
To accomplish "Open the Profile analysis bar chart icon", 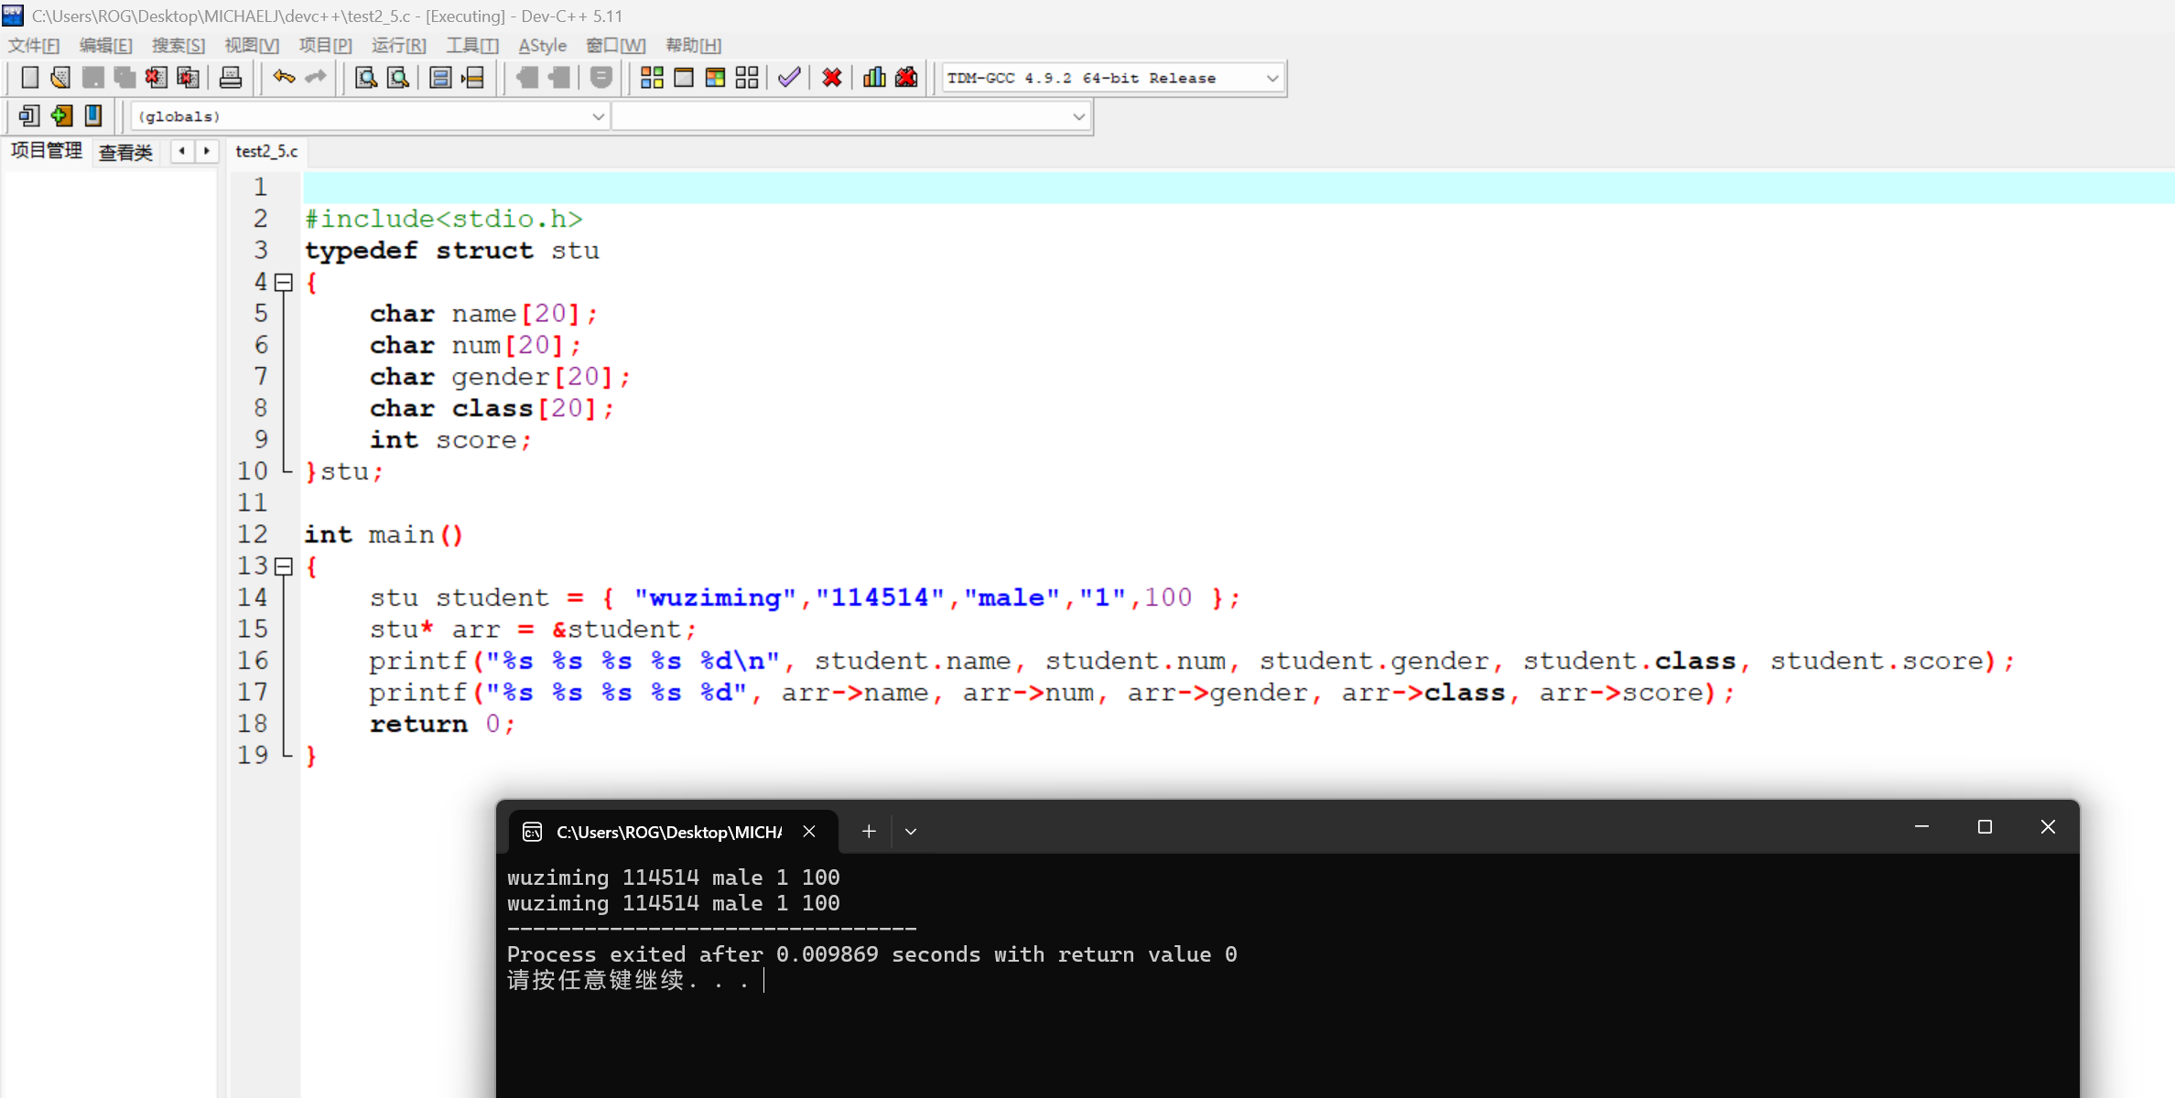I will pos(874,78).
